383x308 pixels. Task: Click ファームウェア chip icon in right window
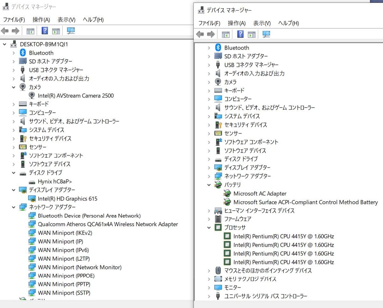coord(218,219)
